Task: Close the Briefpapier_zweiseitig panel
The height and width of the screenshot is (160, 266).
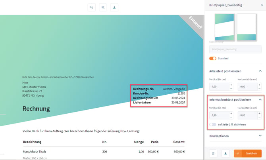Action: tap(262, 5)
